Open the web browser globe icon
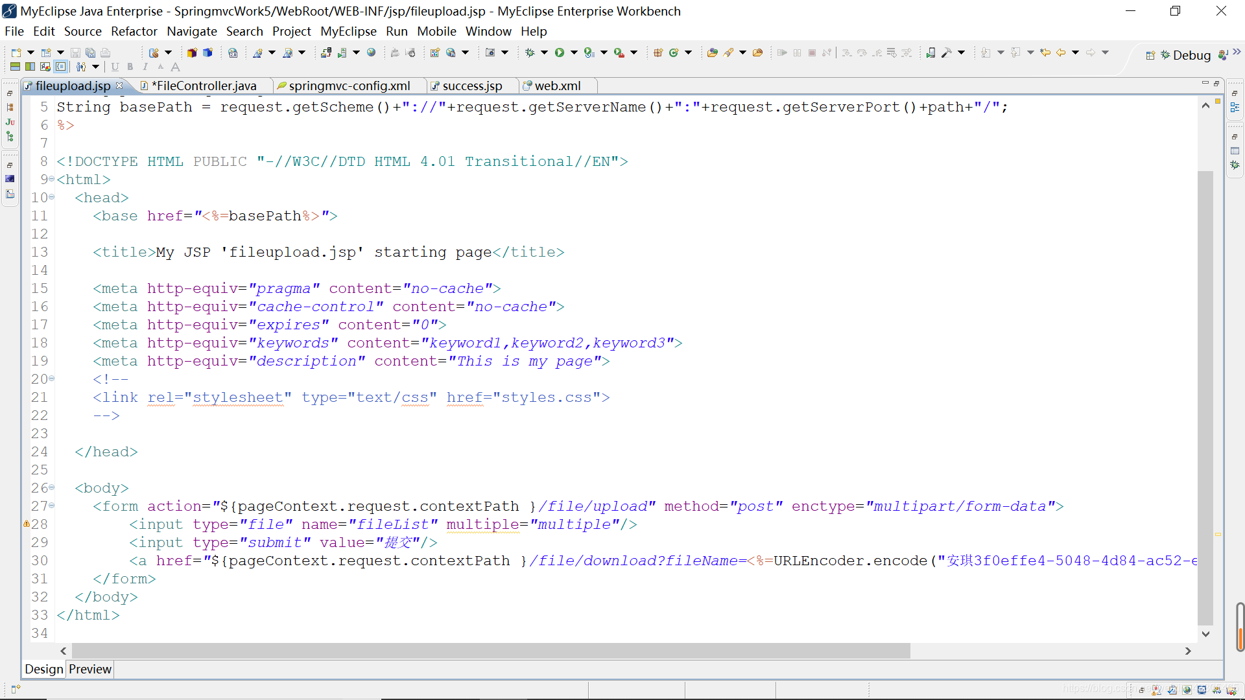 [x=372, y=52]
